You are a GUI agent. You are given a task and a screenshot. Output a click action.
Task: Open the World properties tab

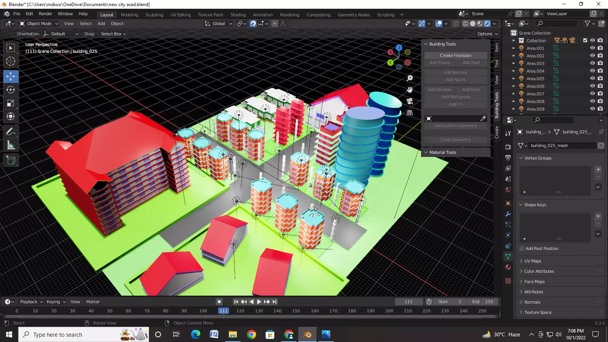(x=508, y=190)
